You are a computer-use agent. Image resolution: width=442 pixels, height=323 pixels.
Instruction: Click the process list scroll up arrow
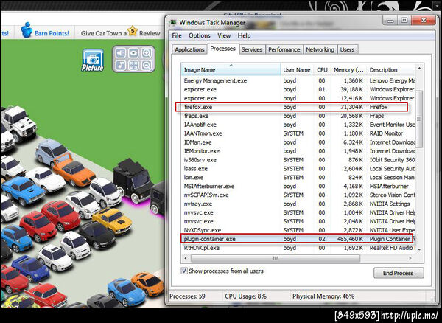pos(419,69)
